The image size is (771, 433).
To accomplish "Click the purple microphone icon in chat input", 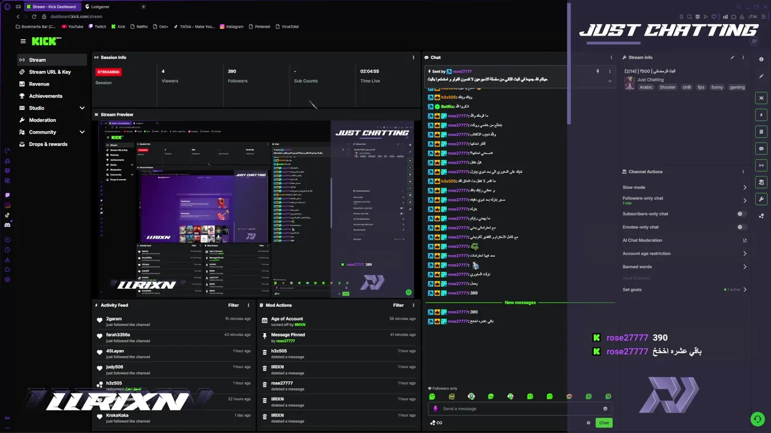I will (435, 409).
